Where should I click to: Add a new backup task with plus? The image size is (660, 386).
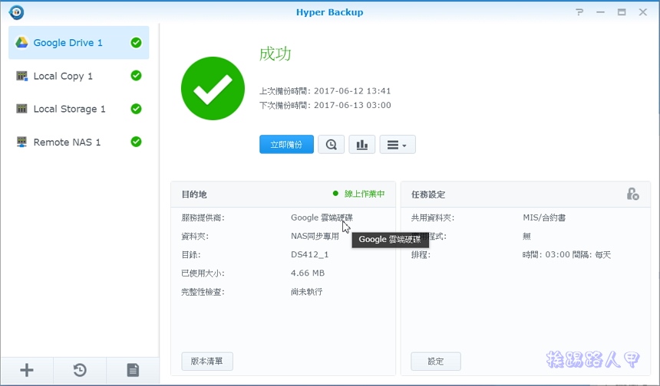[x=27, y=370]
